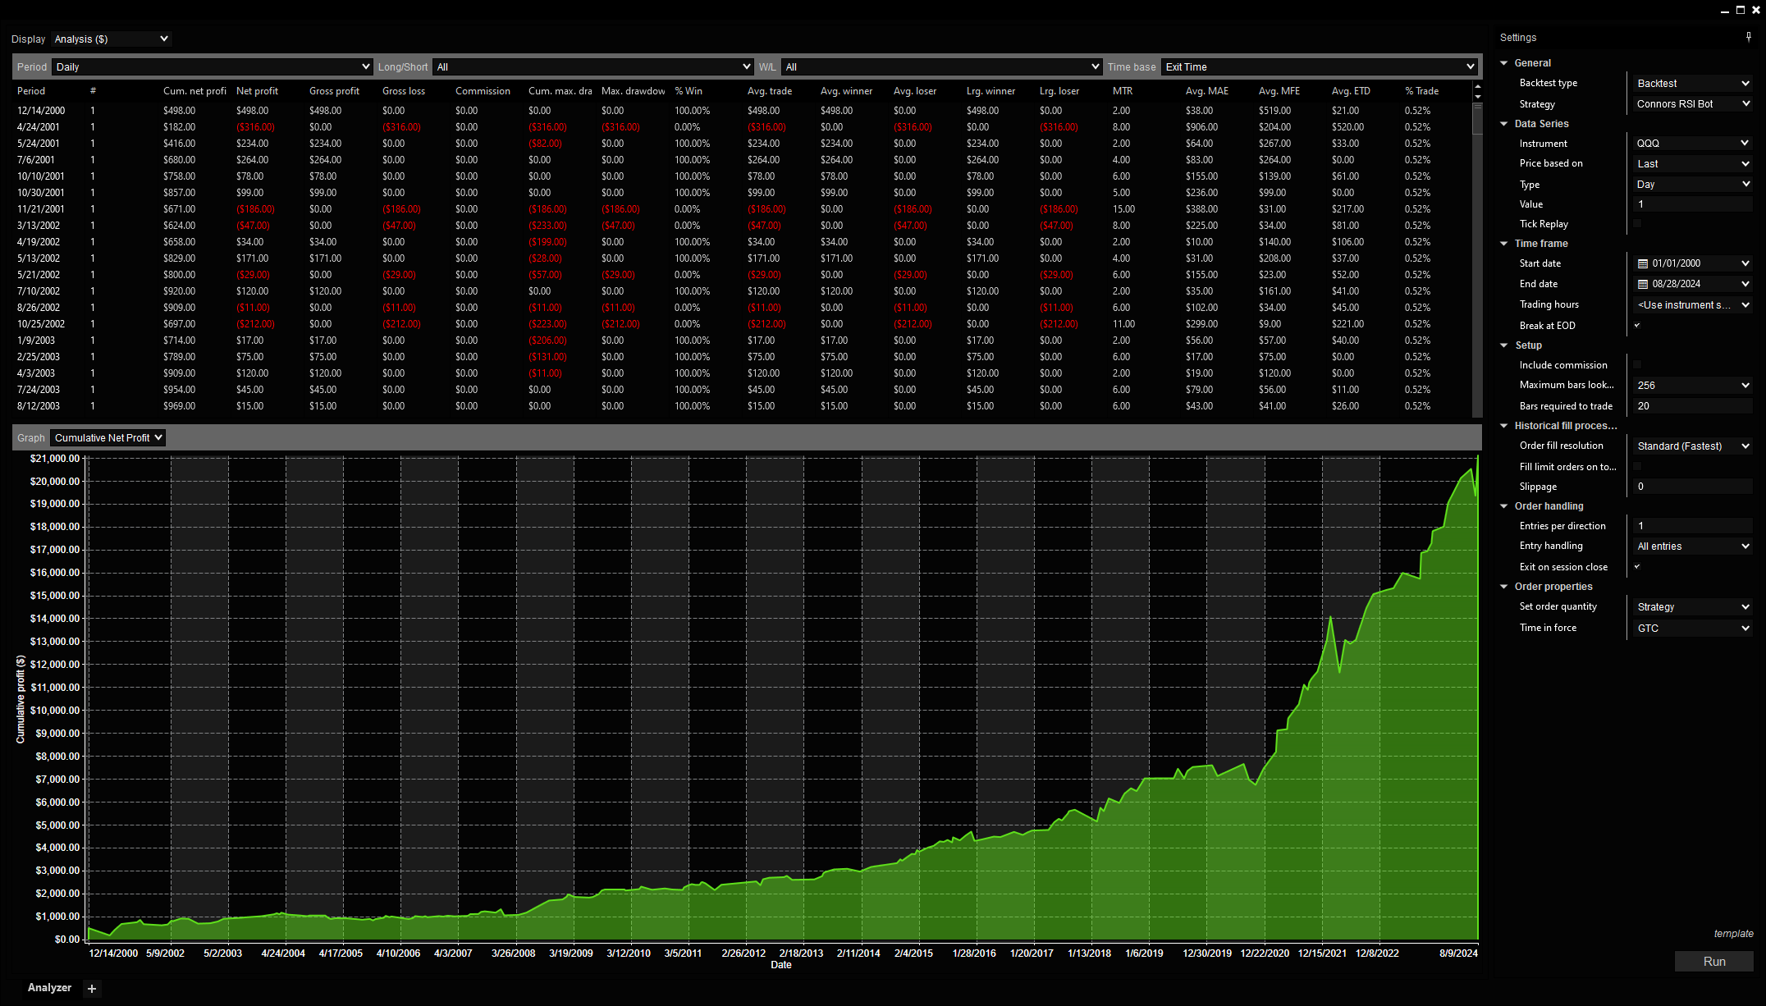Viewport: 1766px width, 1006px height.
Task: Collapse the Order handling section
Action: click(1504, 506)
